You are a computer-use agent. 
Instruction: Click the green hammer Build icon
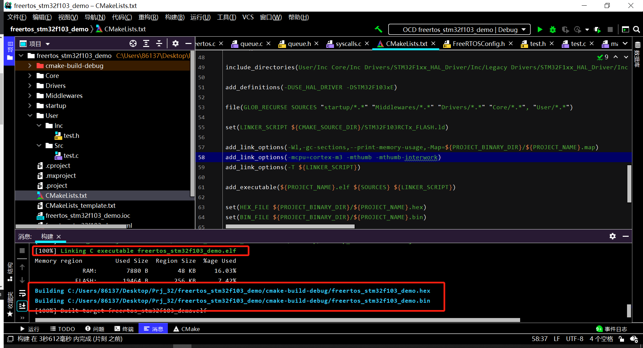pyautogui.click(x=379, y=29)
